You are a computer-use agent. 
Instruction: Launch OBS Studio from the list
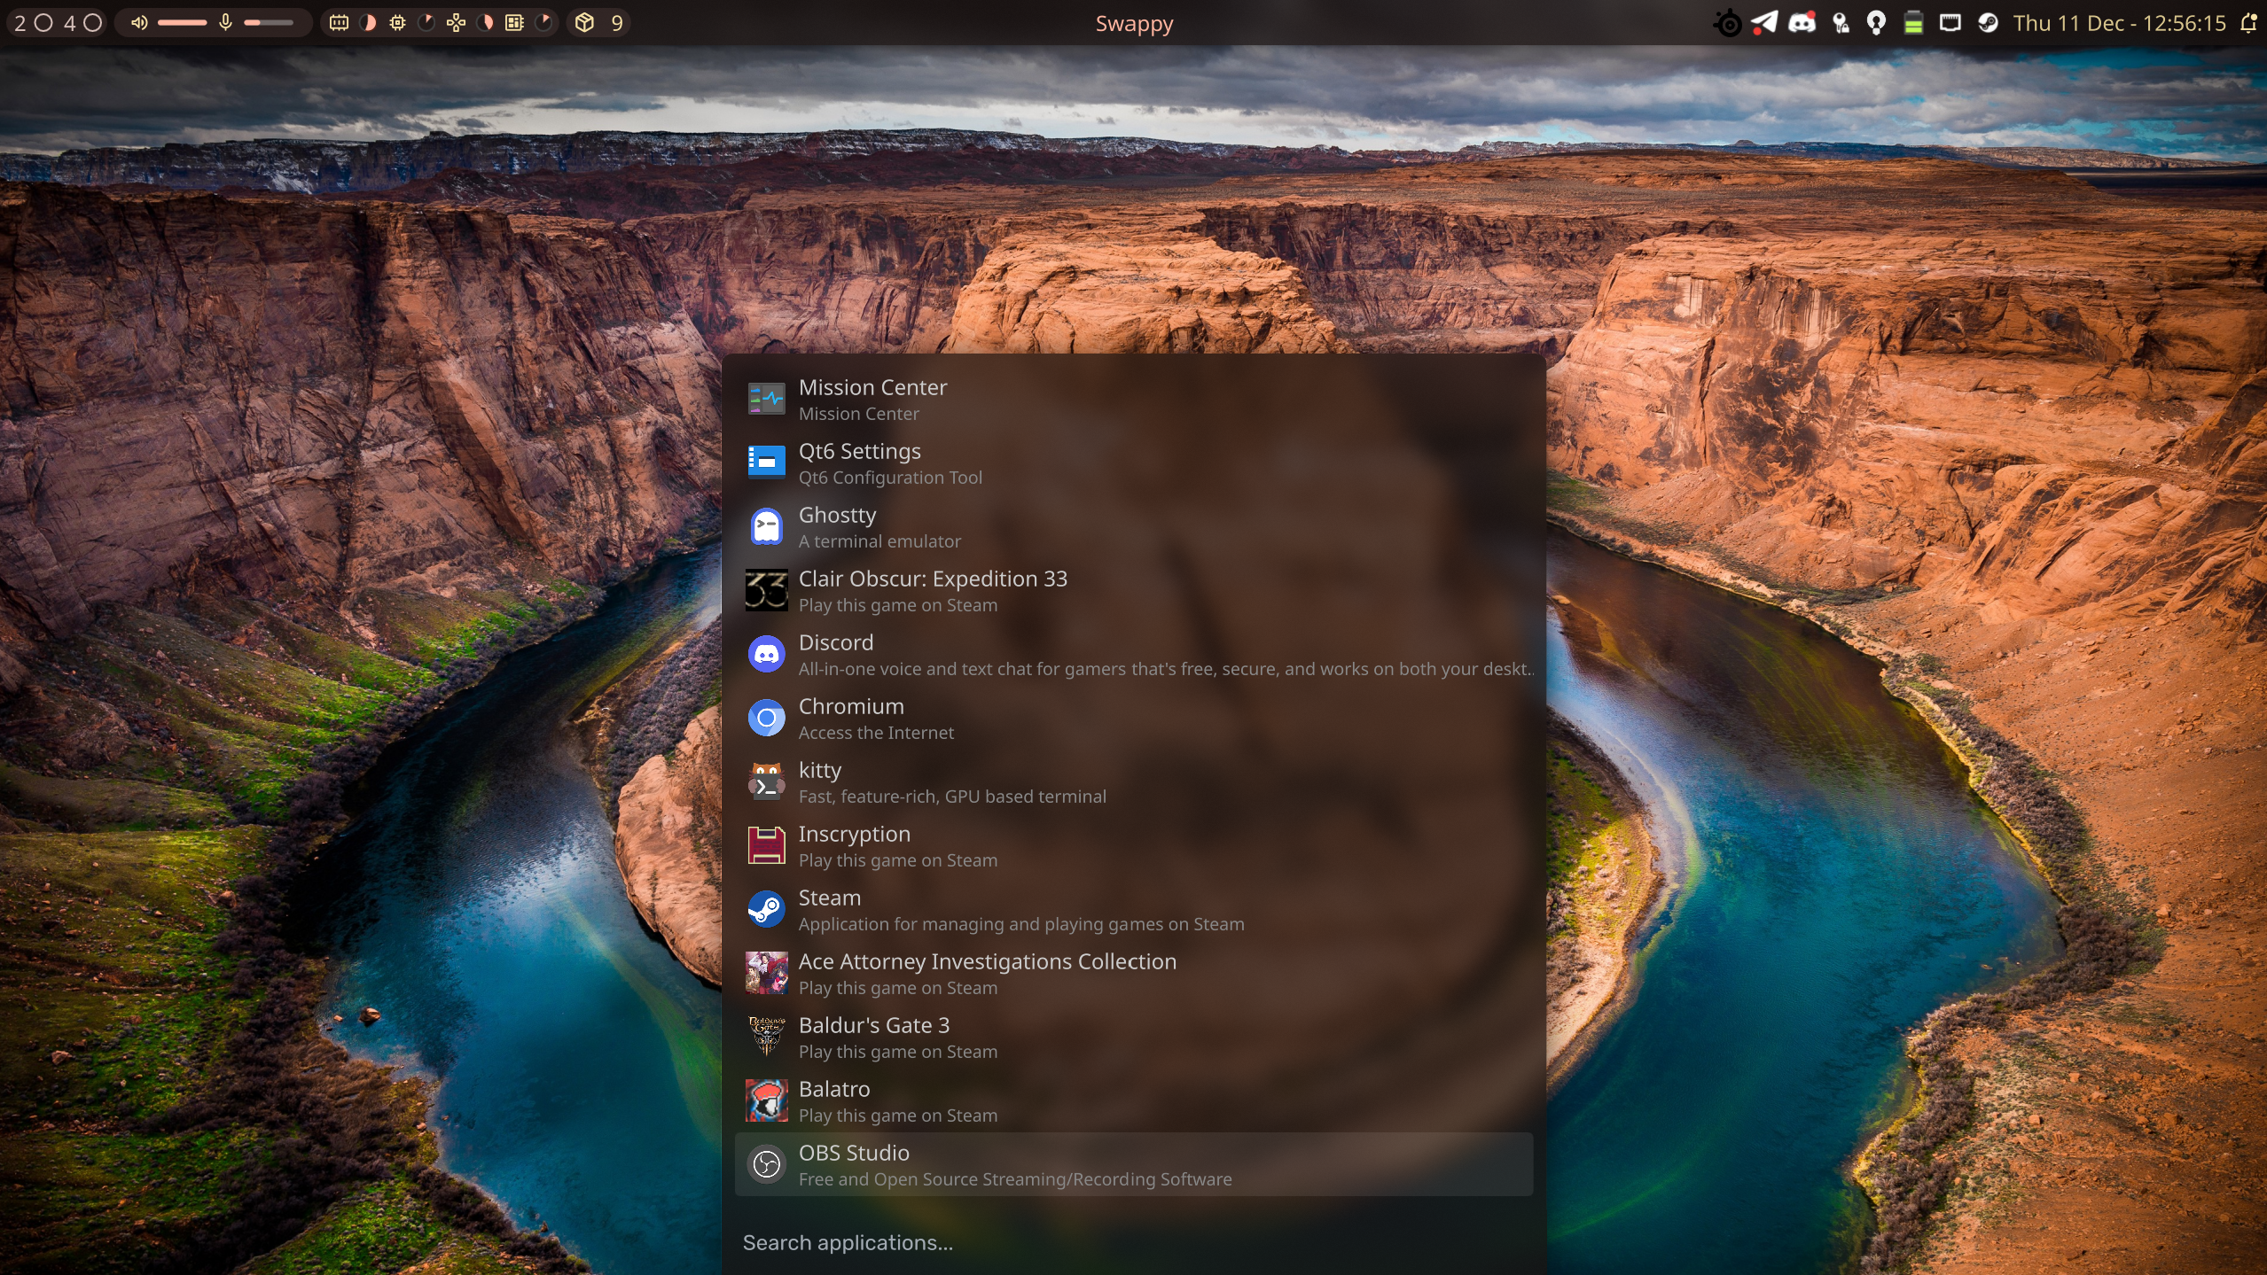[1133, 1164]
